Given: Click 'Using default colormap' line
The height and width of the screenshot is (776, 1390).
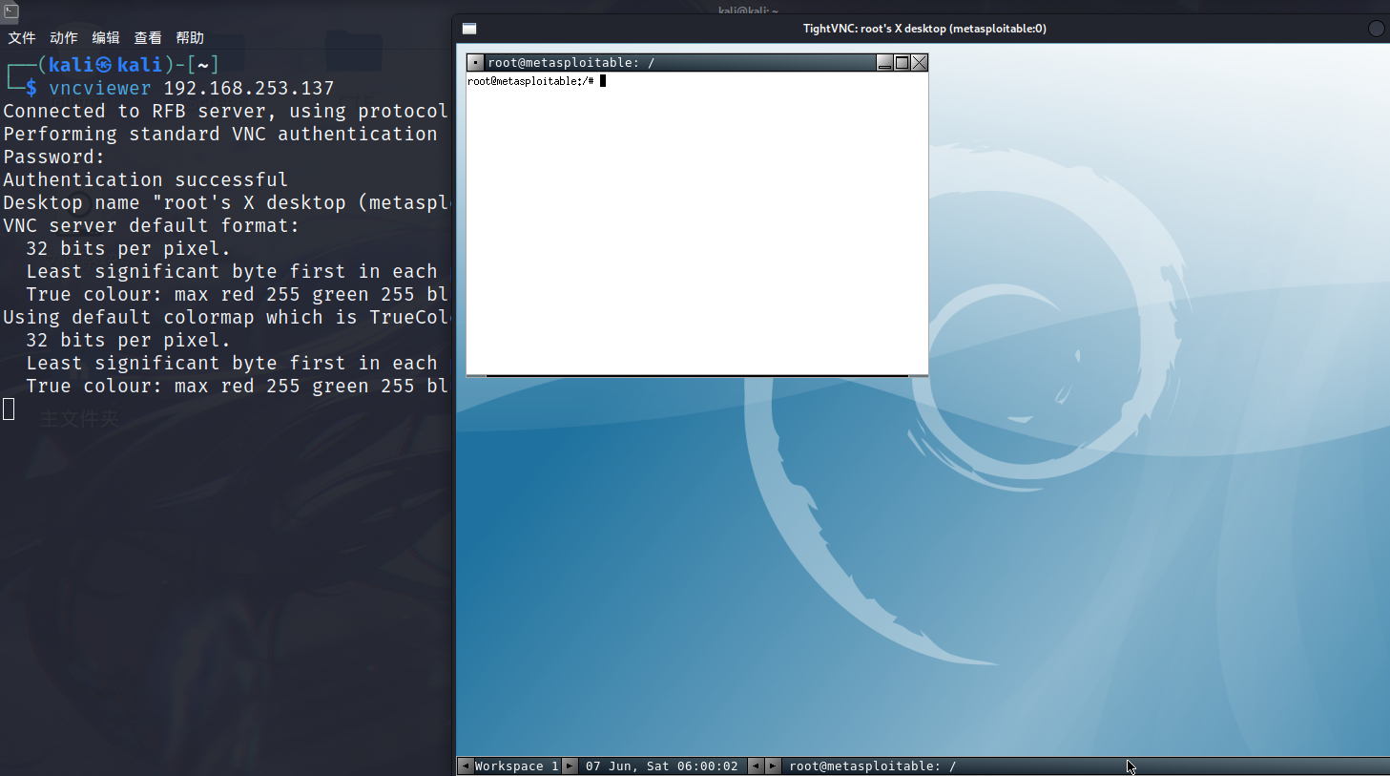Looking at the screenshot, I should coord(226,318).
